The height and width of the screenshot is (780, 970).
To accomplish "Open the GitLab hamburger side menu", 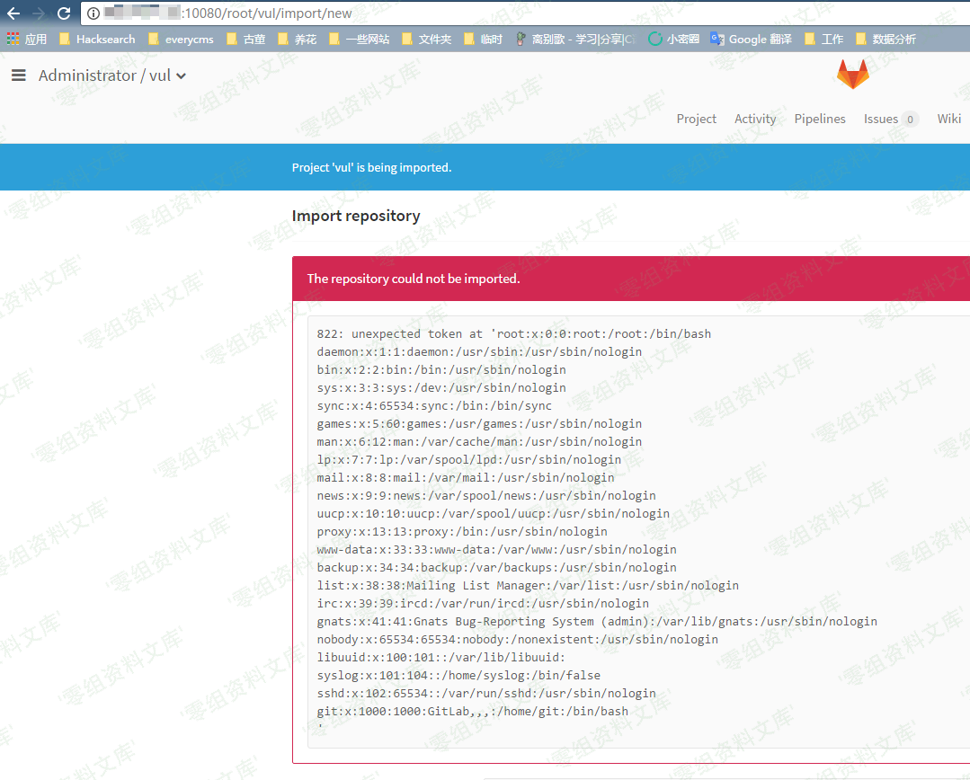I will click(19, 75).
